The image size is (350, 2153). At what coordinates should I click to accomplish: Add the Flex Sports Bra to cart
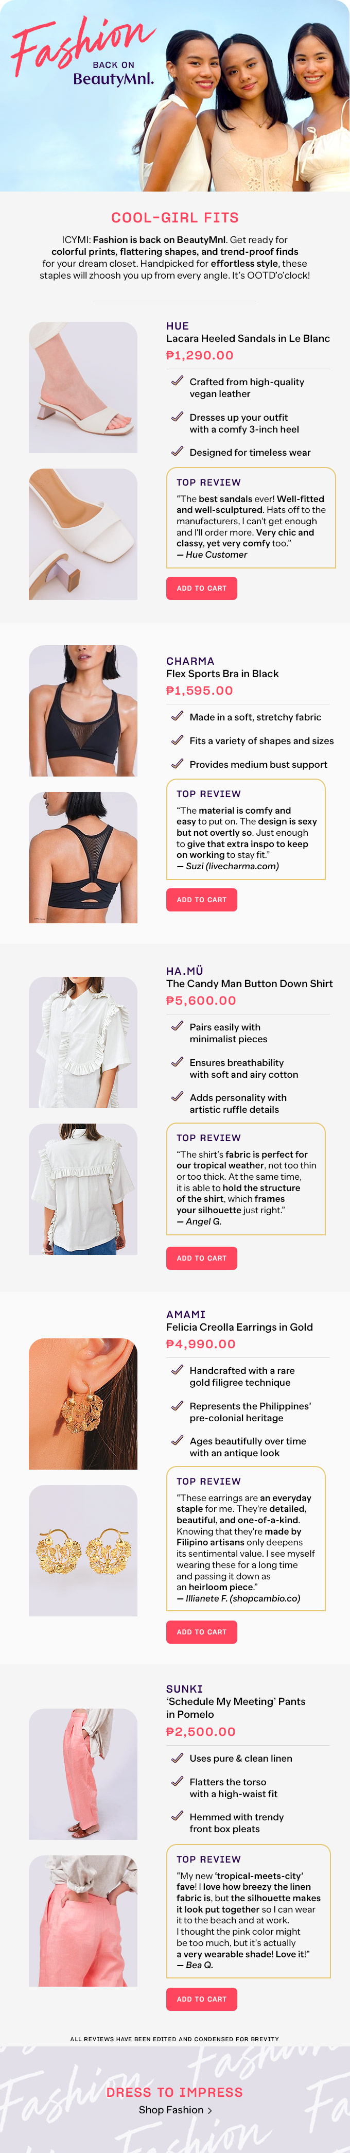201,900
